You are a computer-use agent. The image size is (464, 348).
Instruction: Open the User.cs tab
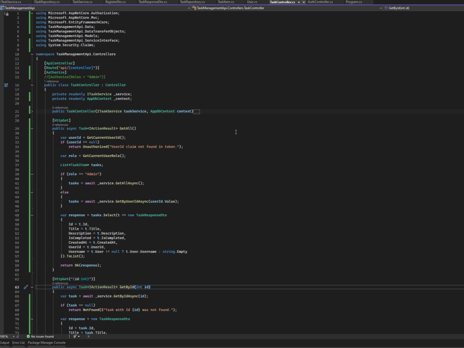pos(252,2)
